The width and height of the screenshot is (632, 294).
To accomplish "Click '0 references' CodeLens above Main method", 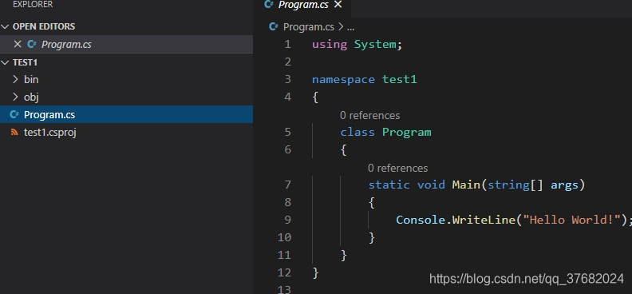I will tap(398, 168).
